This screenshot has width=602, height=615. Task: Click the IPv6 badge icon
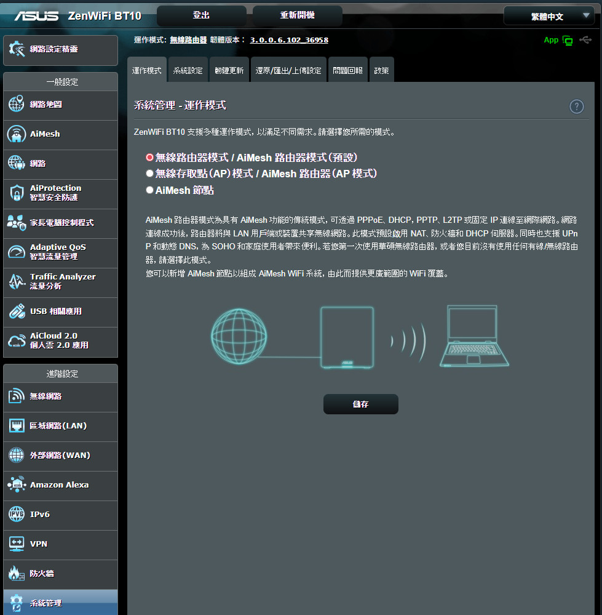[17, 514]
